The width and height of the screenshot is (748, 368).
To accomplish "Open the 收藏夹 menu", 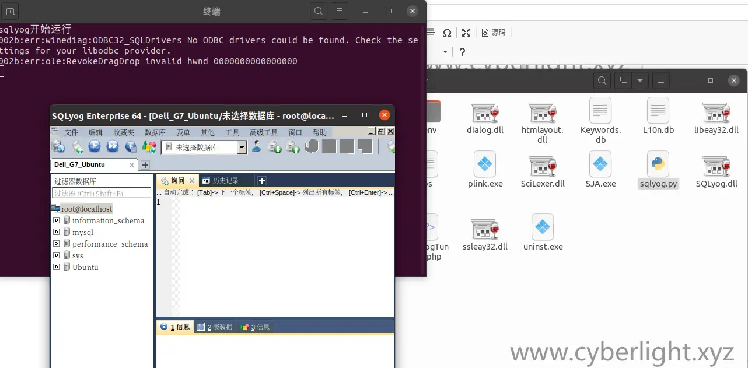I will tap(124, 132).
